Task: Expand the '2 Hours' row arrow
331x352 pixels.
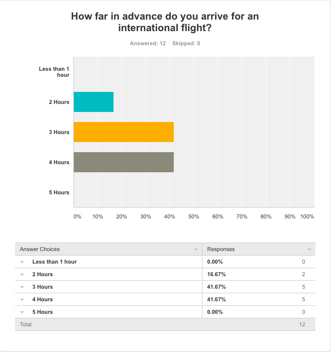Action: click(x=22, y=274)
